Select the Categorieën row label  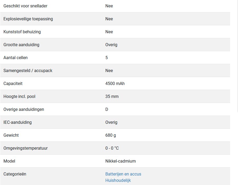point(15,174)
